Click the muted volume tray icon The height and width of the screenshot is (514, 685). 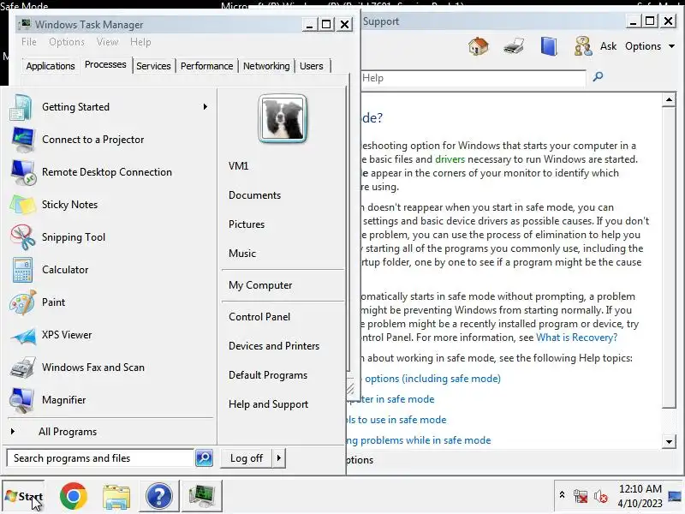click(601, 497)
